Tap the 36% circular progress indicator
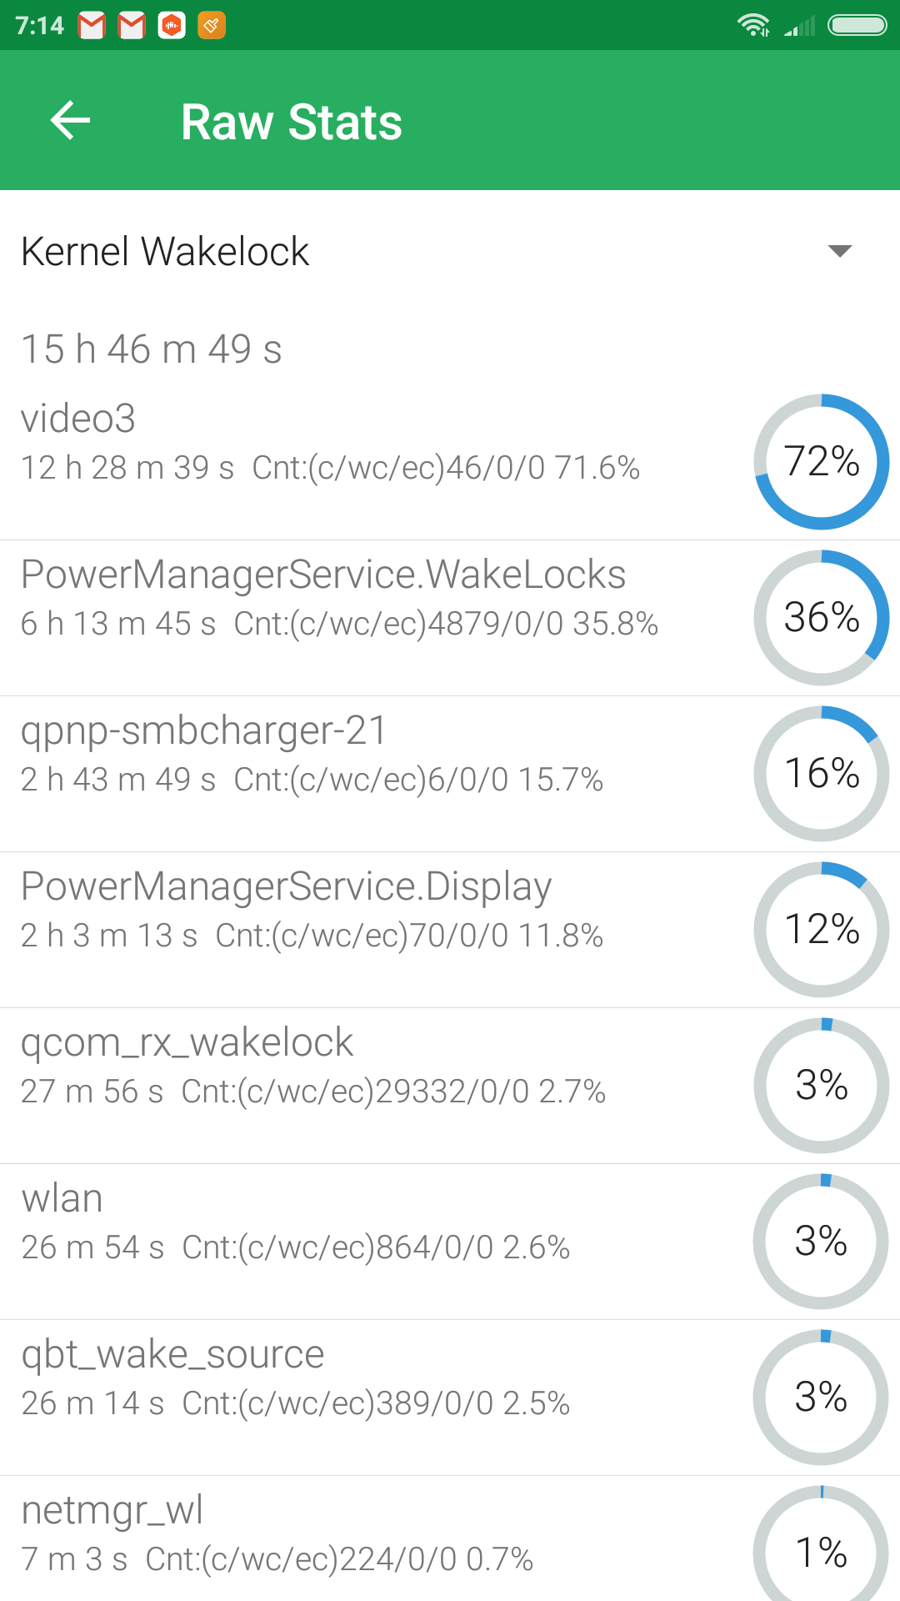Image resolution: width=900 pixels, height=1601 pixels. [822, 618]
